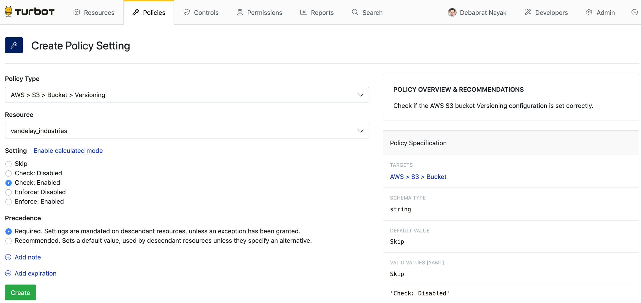Switch to the Policies tab
Viewport: 641px width, 303px height.
click(x=149, y=13)
